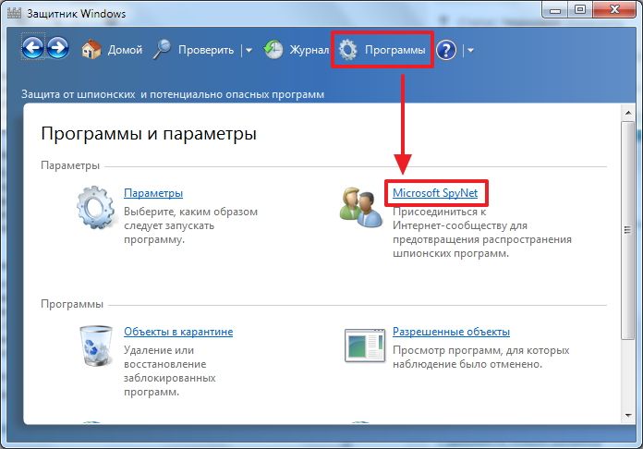Click the Forward navigation arrow
The width and height of the screenshot is (643, 449).
coord(58,50)
